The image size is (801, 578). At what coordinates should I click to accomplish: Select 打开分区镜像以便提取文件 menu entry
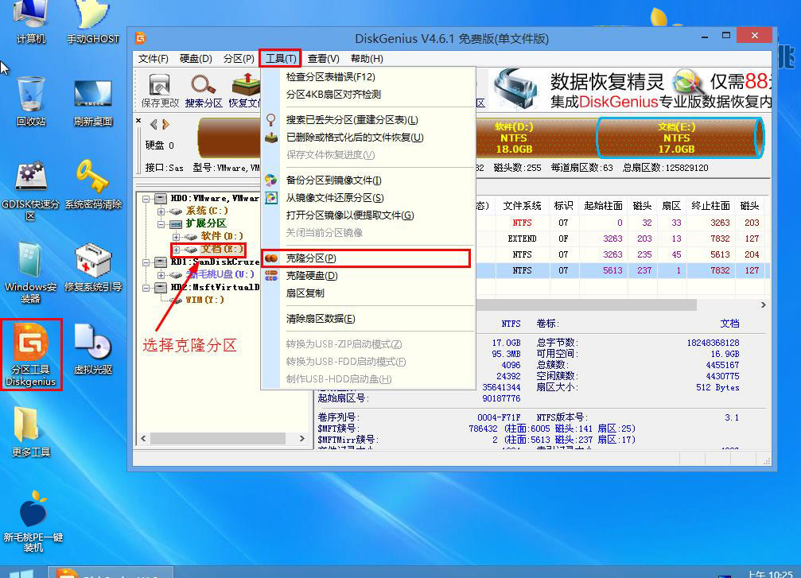[367, 215]
